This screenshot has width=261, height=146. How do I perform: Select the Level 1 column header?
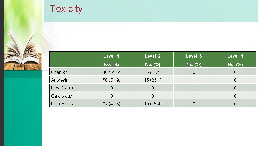point(111,59)
